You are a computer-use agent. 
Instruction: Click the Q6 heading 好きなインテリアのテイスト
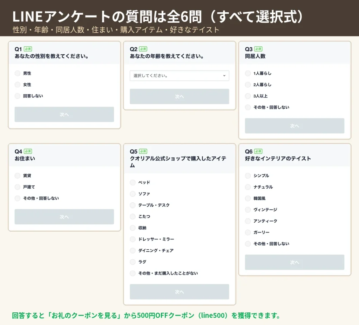click(x=278, y=158)
